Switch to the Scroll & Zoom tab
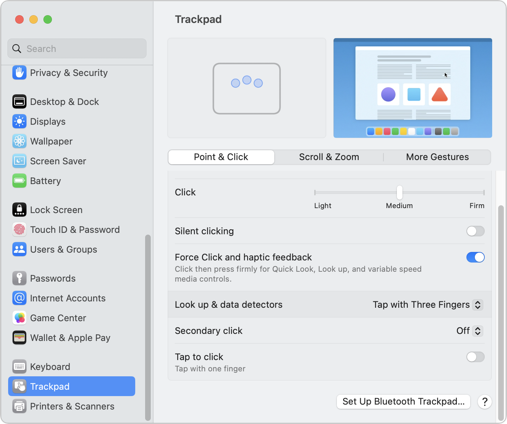Viewport: 507px width, 424px height. [329, 157]
